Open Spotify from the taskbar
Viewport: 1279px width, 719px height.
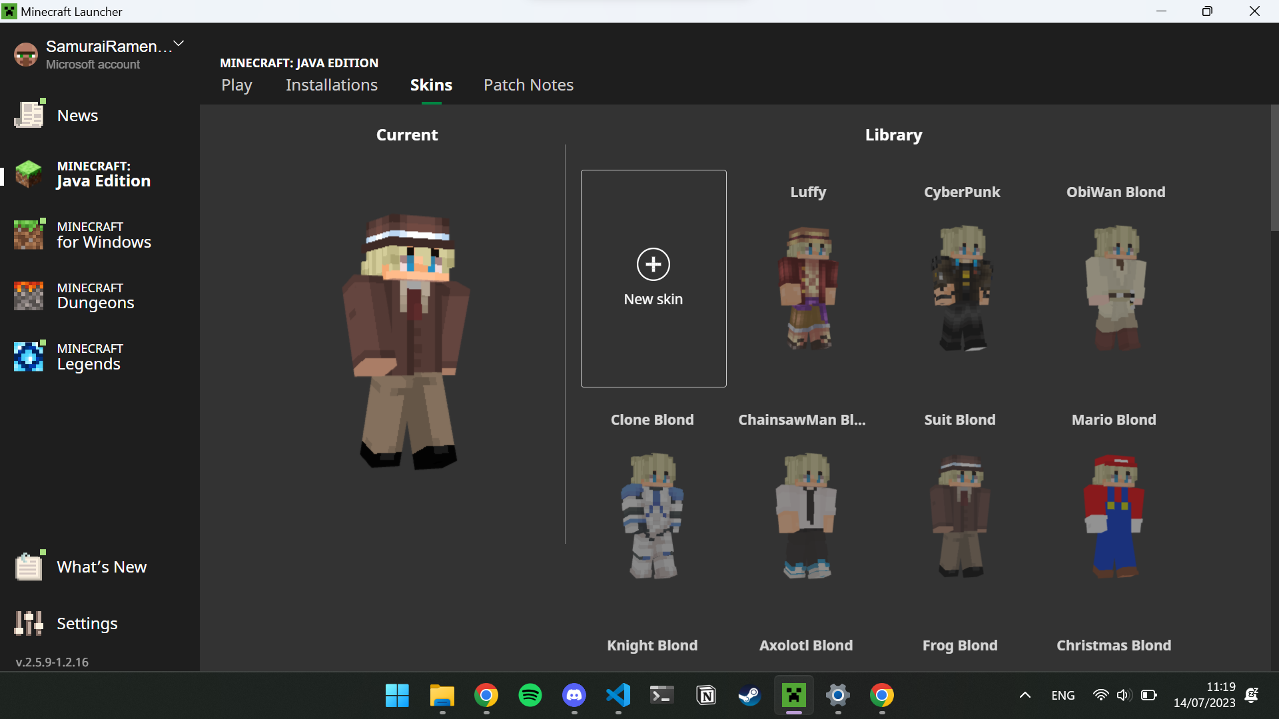coord(530,696)
